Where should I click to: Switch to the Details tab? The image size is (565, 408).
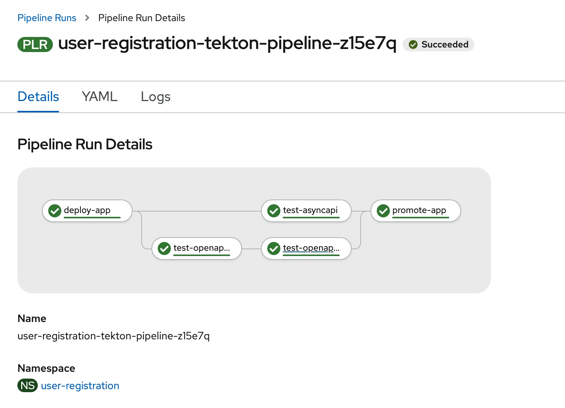click(x=38, y=97)
